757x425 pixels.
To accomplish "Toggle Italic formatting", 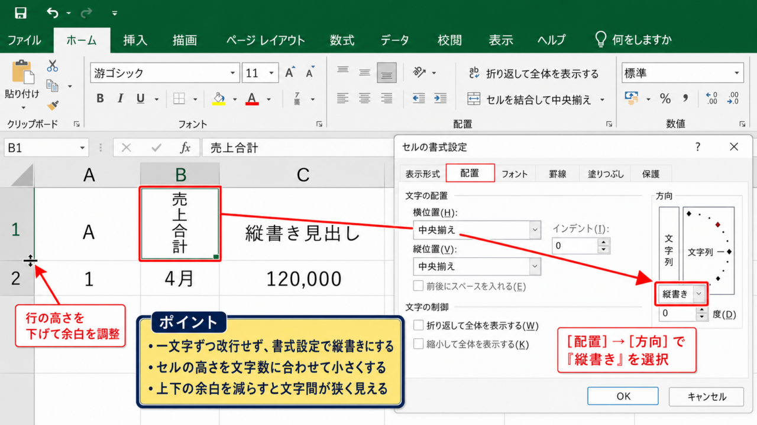I will (x=120, y=99).
